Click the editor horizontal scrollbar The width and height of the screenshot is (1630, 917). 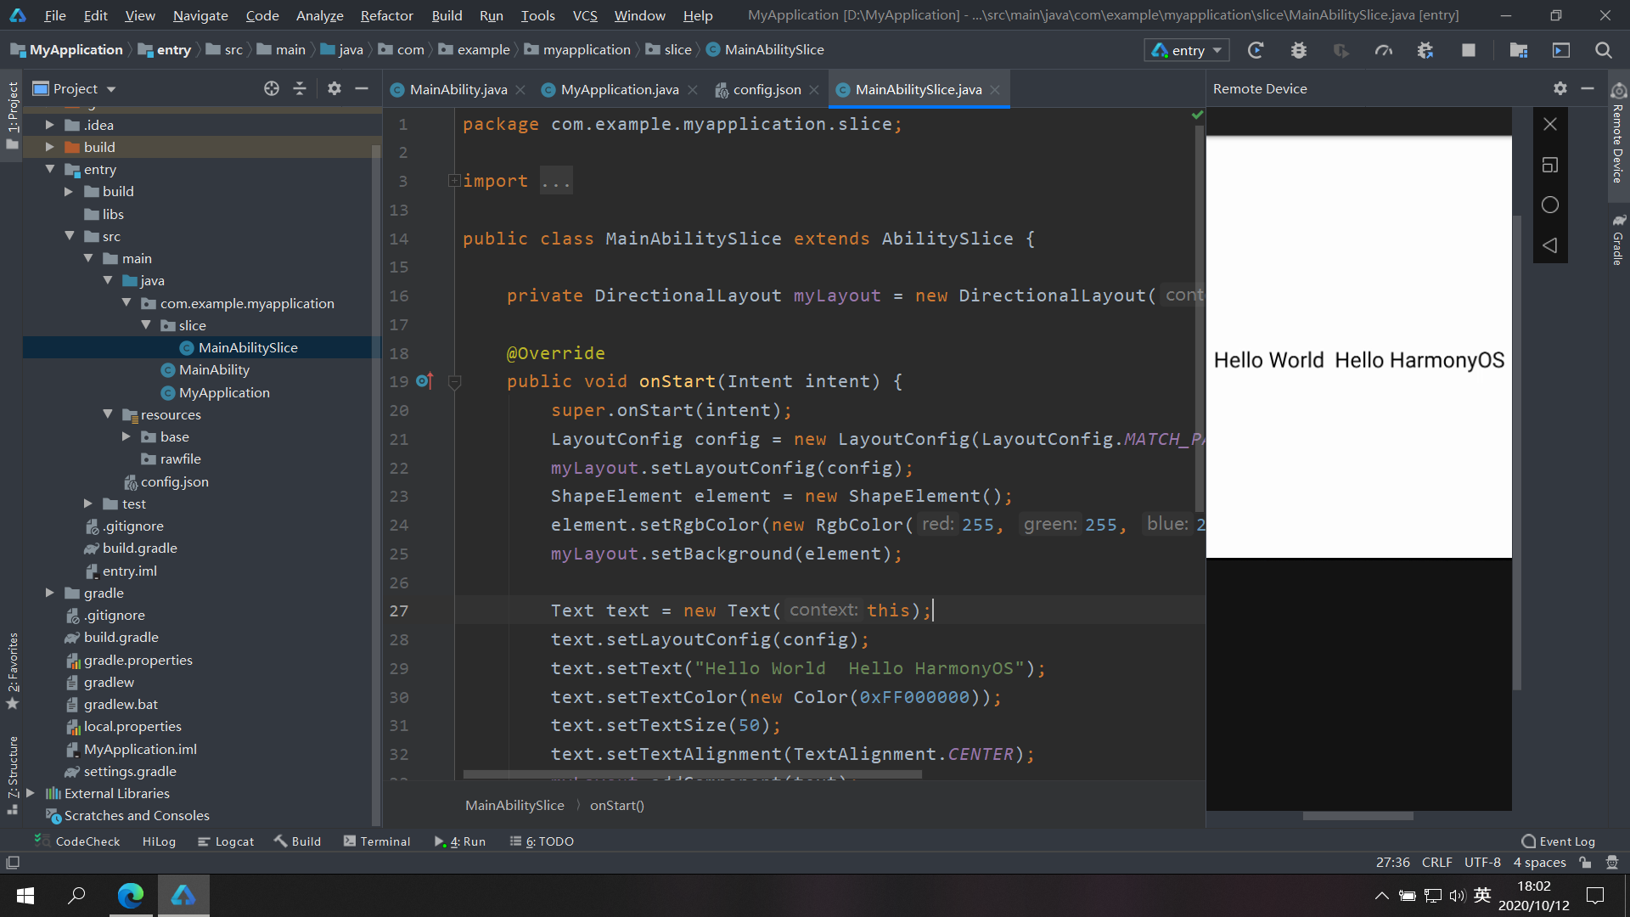(692, 774)
